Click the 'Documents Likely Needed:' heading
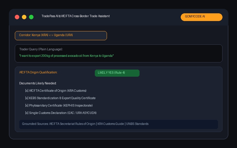 tap(38, 83)
